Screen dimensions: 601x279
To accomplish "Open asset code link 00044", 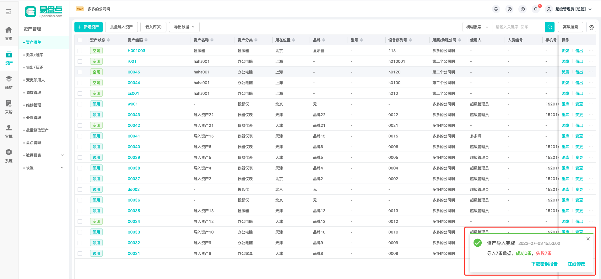I will [134, 83].
